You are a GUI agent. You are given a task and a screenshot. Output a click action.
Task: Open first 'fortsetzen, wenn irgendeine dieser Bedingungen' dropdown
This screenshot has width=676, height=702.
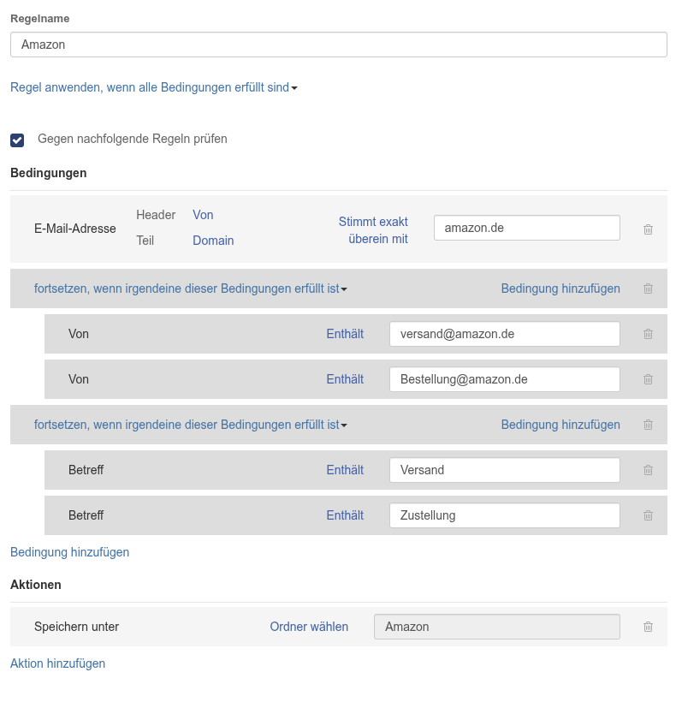coord(191,289)
